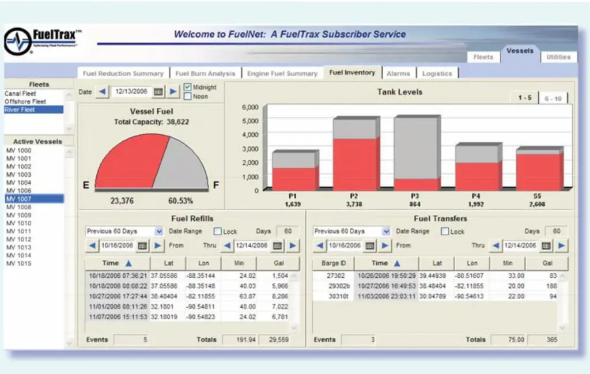Select River Fleet in Fleets list
590x374 pixels.
[34, 109]
